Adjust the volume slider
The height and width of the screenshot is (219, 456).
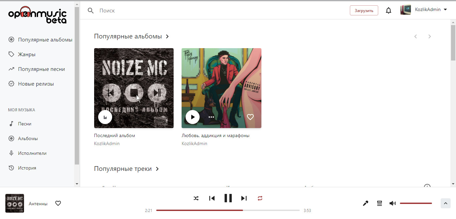(416, 203)
